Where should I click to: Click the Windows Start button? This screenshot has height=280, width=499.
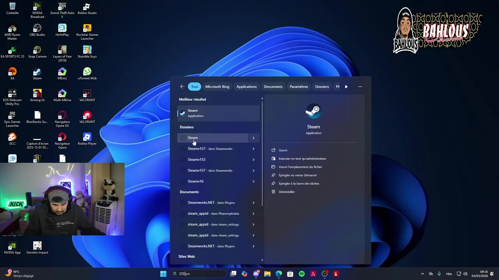(x=163, y=274)
